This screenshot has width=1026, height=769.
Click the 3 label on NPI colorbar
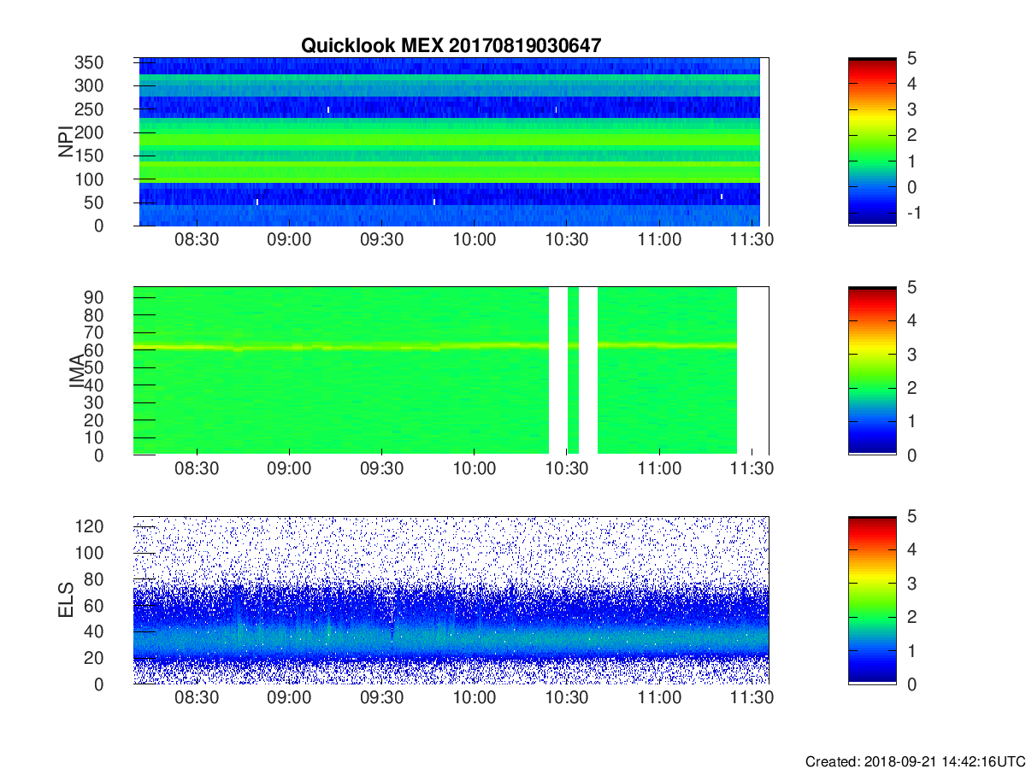point(911,109)
